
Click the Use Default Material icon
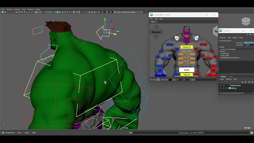[60, 12]
